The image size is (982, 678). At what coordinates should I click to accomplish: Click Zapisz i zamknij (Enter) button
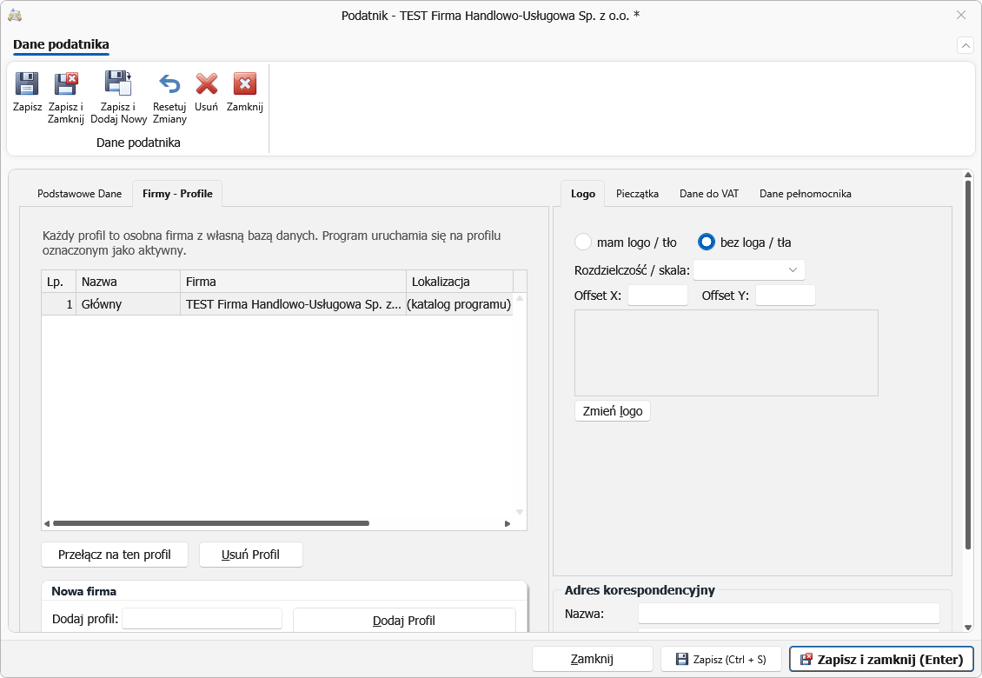click(881, 659)
